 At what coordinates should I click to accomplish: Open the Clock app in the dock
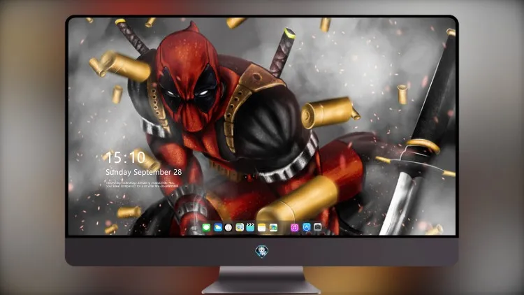click(228, 228)
